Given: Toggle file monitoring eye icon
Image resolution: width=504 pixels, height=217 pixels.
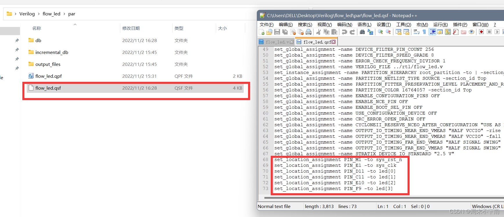Looking at the screenshot, I should tap(471, 32).
